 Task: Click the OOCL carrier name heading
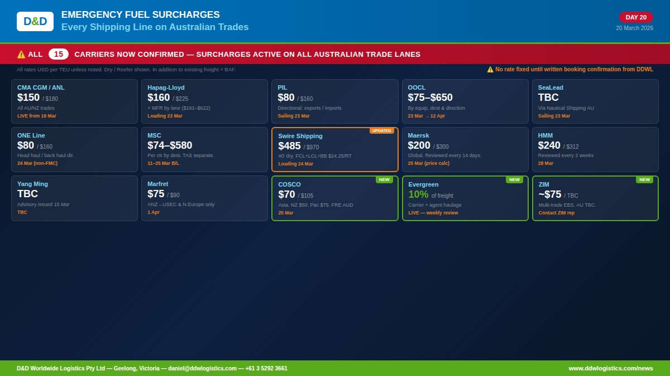(x=417, y=87)
